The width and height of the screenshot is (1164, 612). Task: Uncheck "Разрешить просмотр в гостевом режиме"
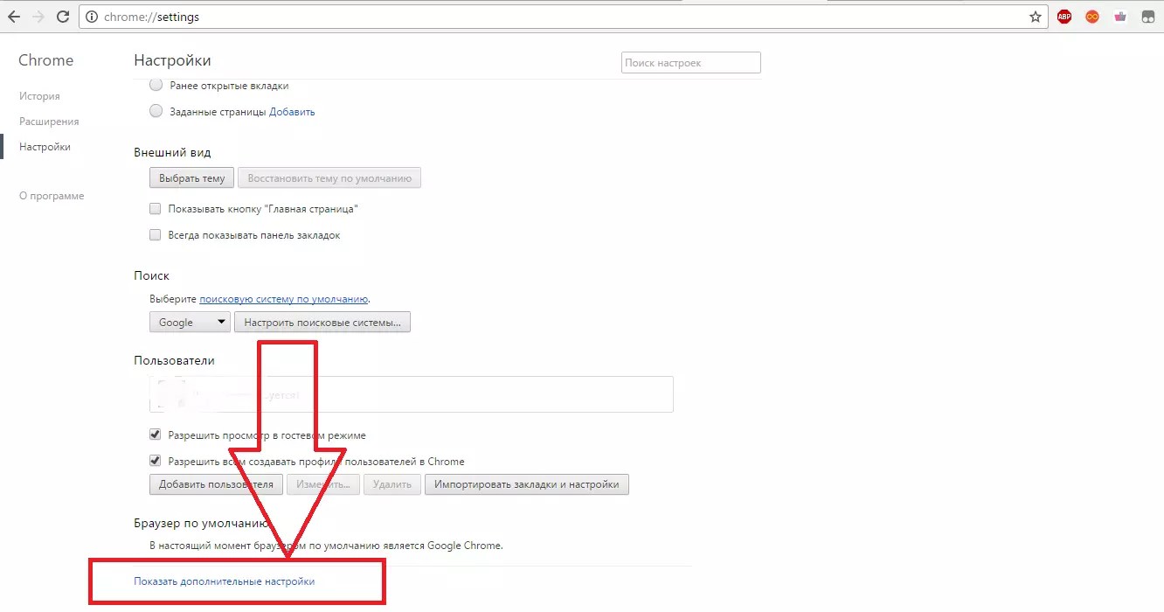(x=156, y=435)
